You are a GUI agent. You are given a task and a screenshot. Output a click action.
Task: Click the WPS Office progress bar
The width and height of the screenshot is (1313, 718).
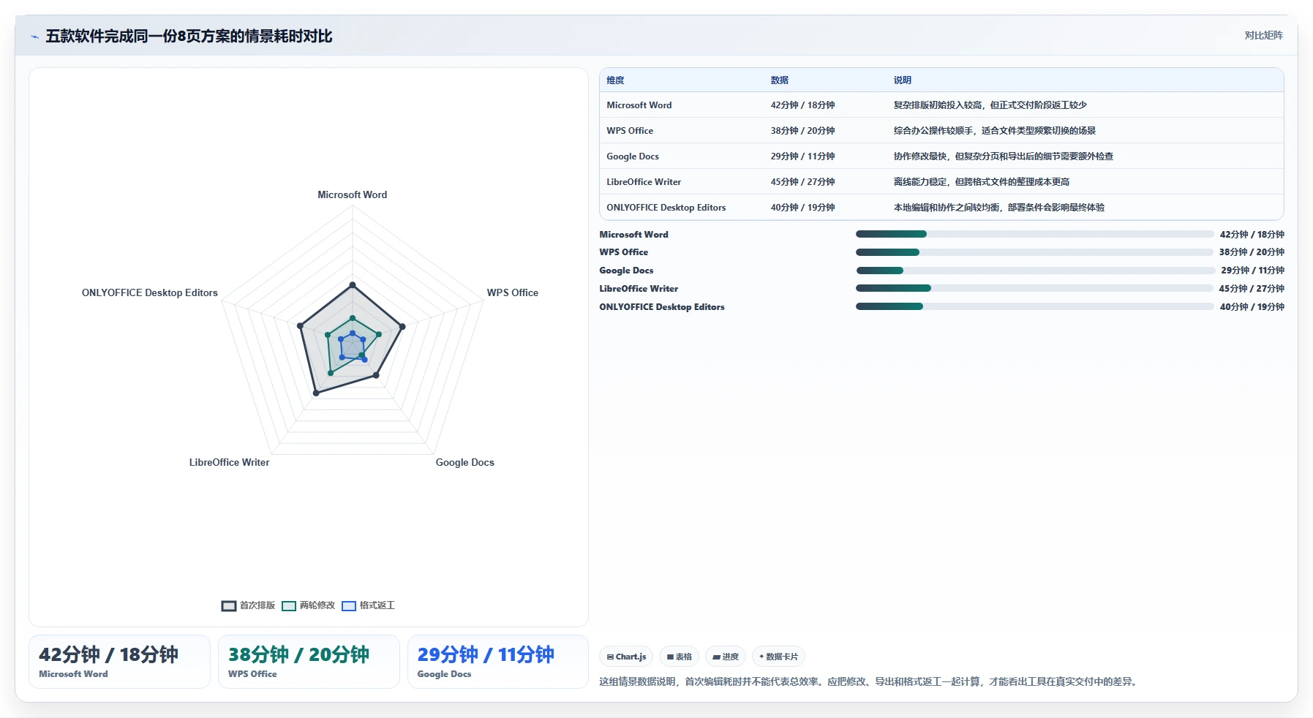coord(1035,252)
